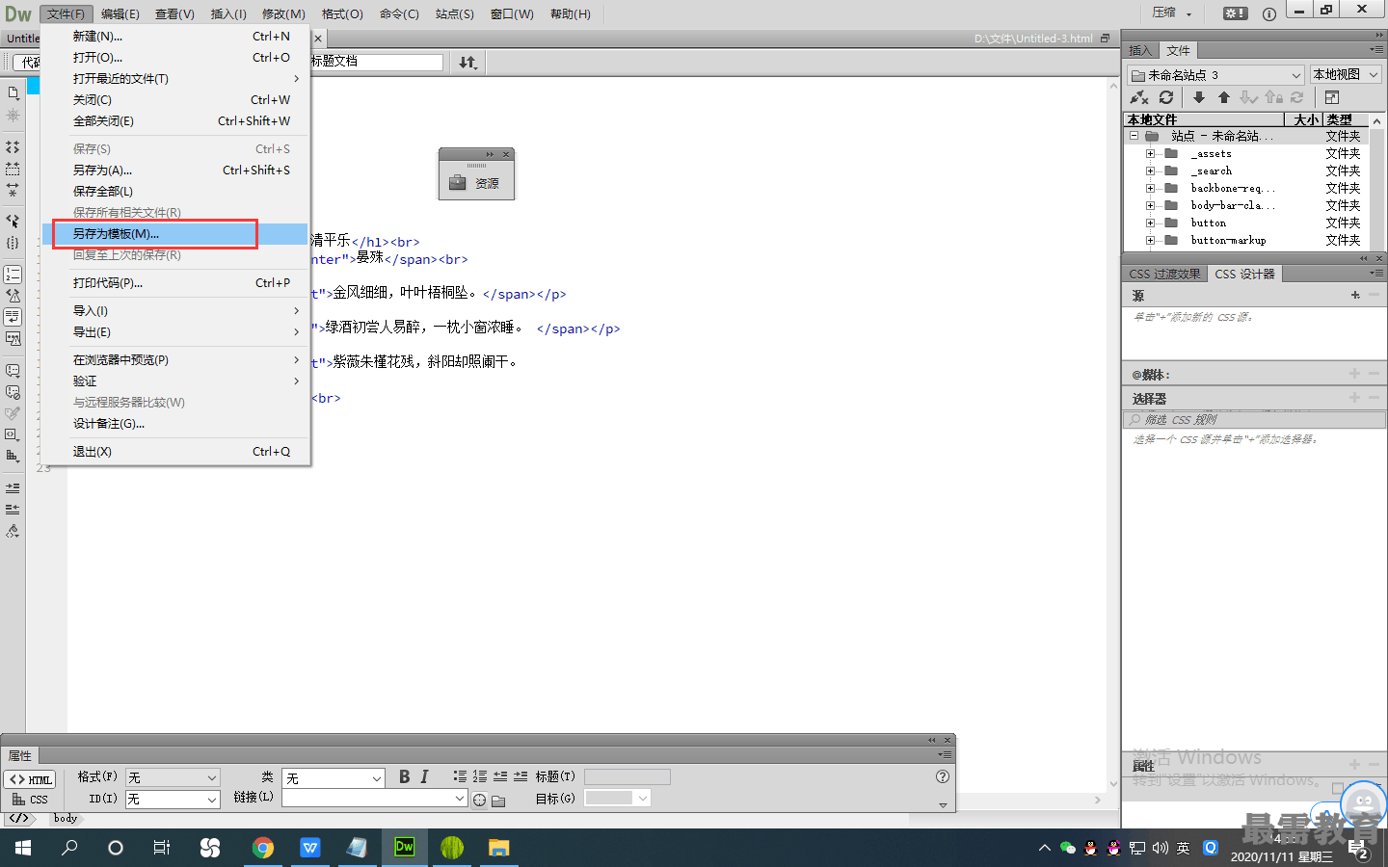Select the body tag in tag selector
Image resolution: width=1388 pixels, height=867 pixels.
66,819
